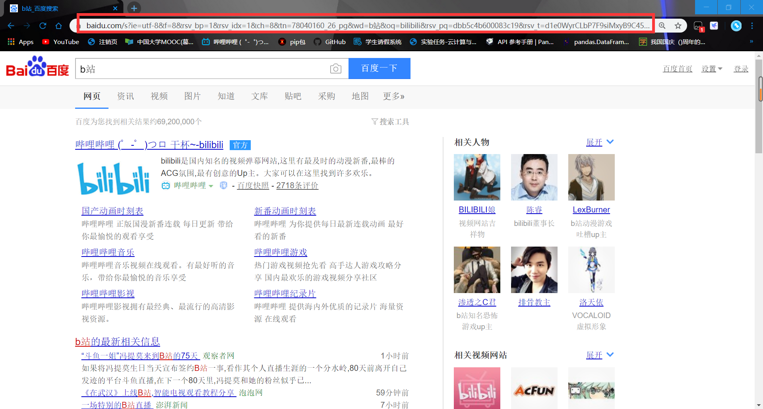Screen dimensions: 763x409
Task: Open the 哔哩哔哩影视 link
Action: [x=108, y=293]
